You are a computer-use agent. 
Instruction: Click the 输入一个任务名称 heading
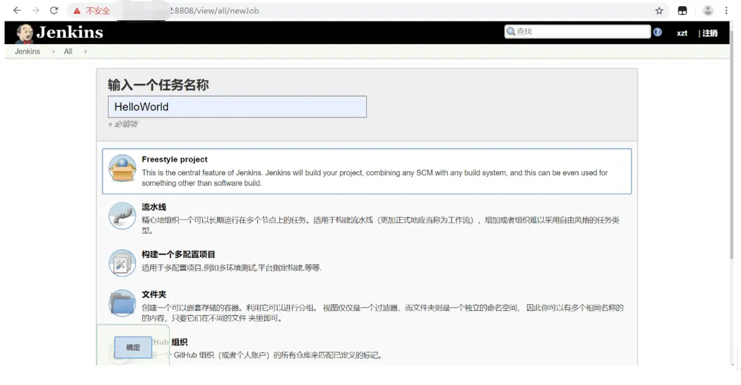click(x=158, y=85)
